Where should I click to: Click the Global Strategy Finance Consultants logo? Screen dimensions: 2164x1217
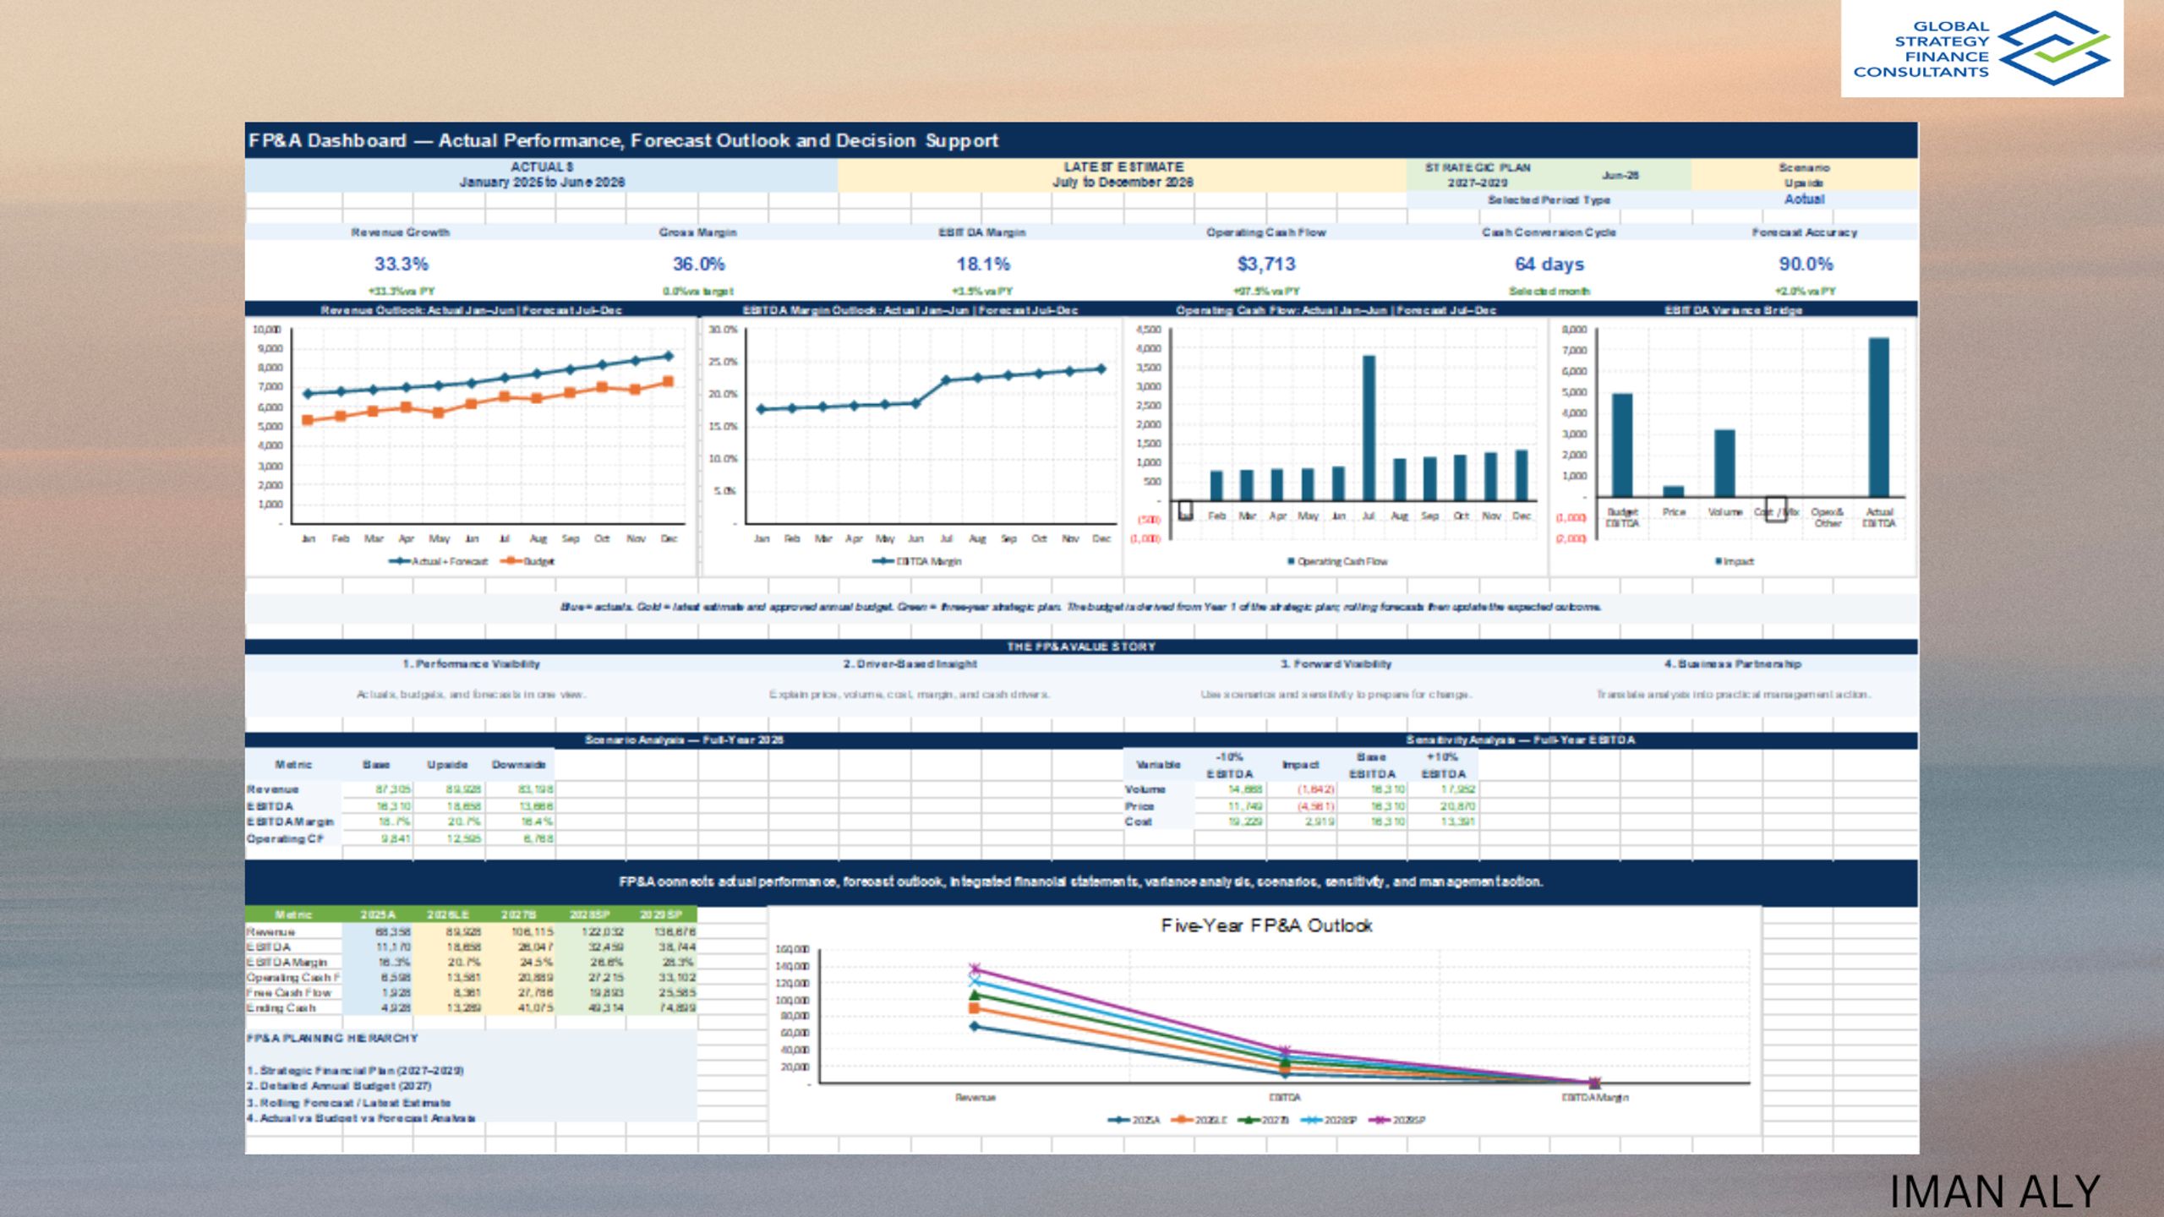coord(1981,48)
